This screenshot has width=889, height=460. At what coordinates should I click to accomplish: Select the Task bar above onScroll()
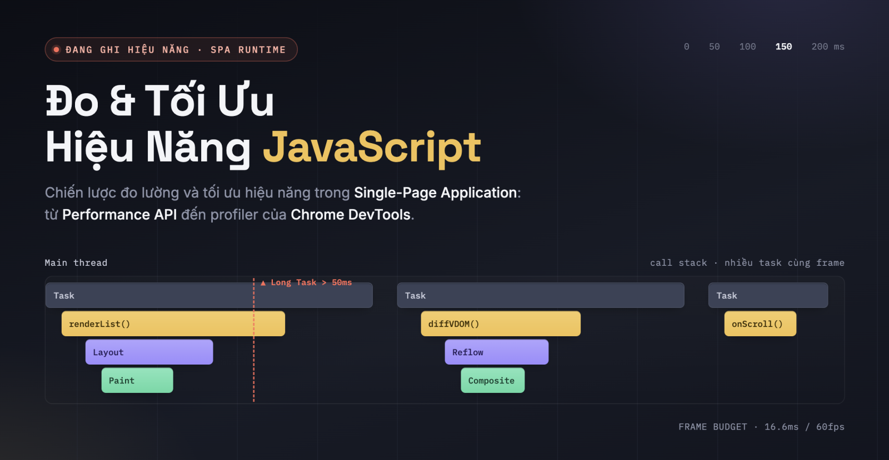click(x=768, y=295)
